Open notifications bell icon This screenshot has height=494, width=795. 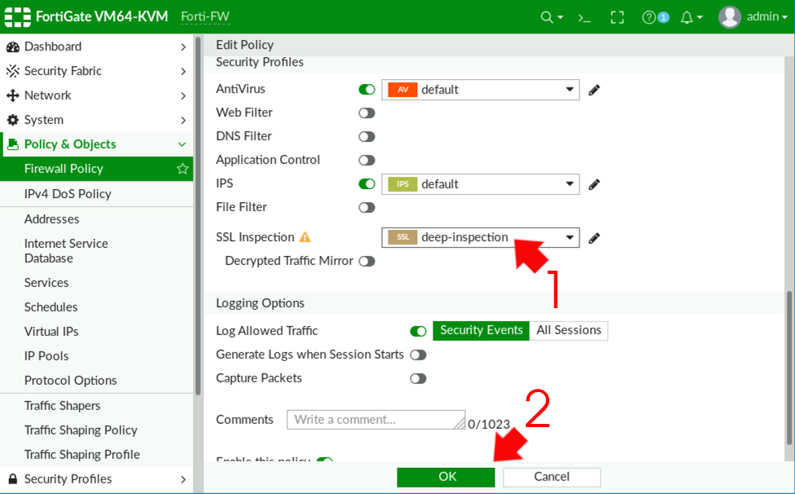[x=686, y=18]
